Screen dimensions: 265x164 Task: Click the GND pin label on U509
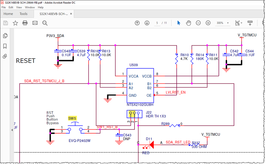pyautogui.click(x=133, y=95)
